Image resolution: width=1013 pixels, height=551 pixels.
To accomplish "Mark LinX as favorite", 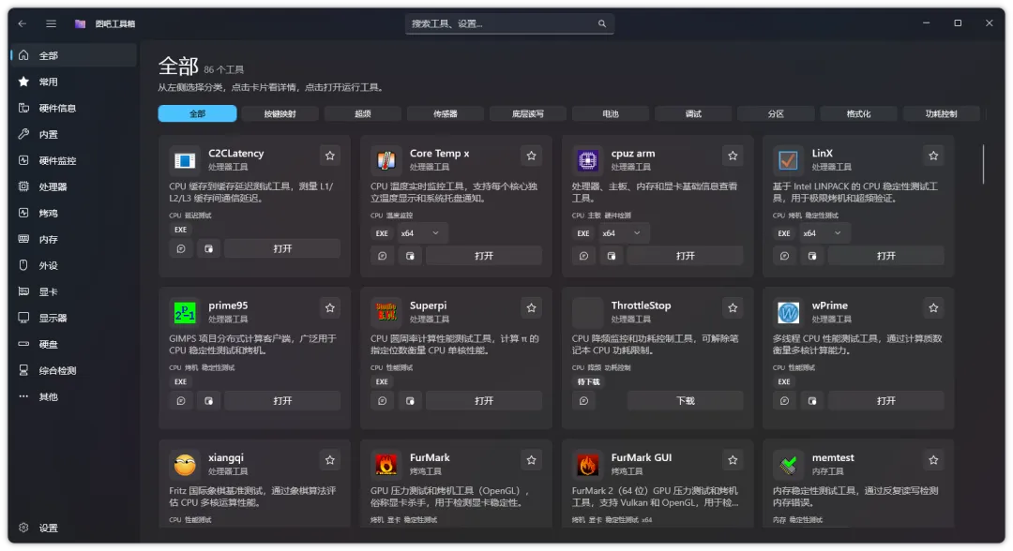I will [933, 156].
